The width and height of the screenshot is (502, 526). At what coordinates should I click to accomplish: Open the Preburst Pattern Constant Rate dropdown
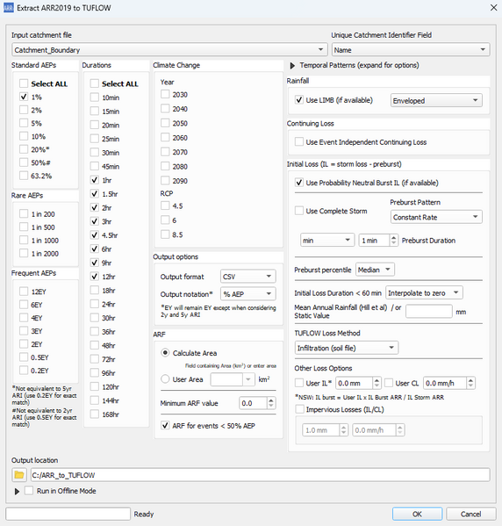436,217
